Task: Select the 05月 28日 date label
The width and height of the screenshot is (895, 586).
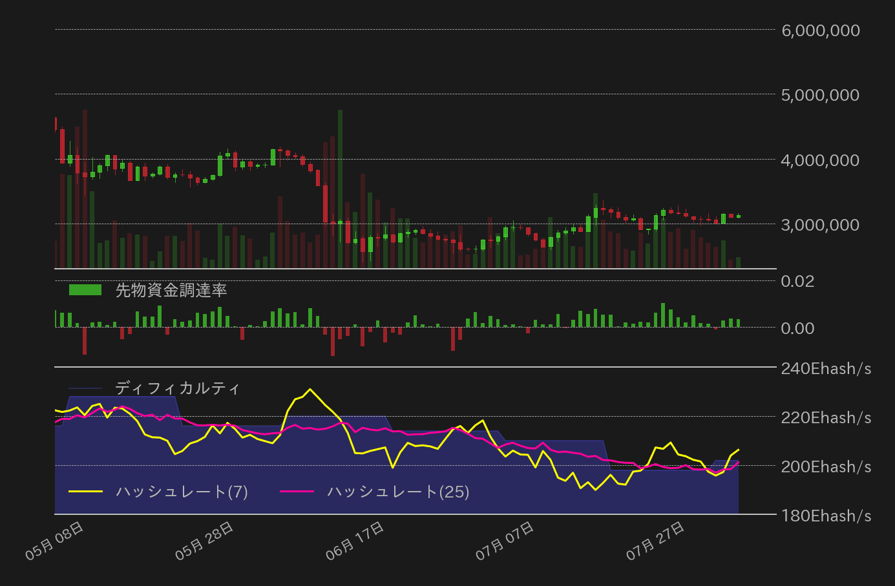Action: coord(205,541)
